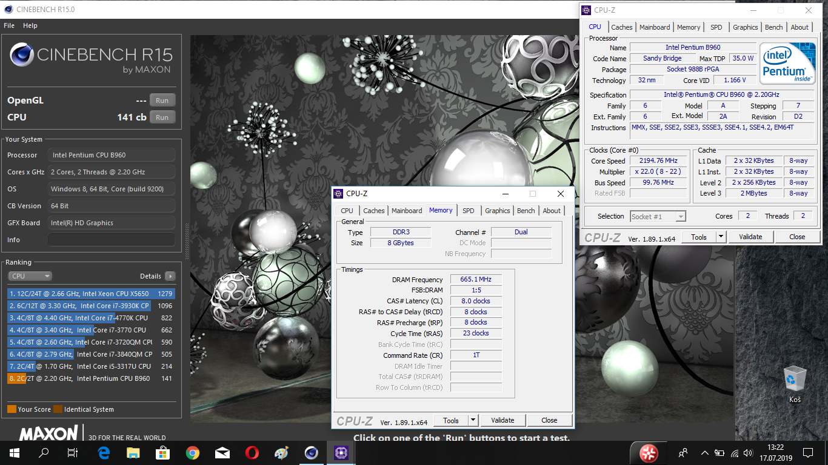Launch Google Chrome from taskbar
Screen dimensions: 828x465
[x=193, y=453]
